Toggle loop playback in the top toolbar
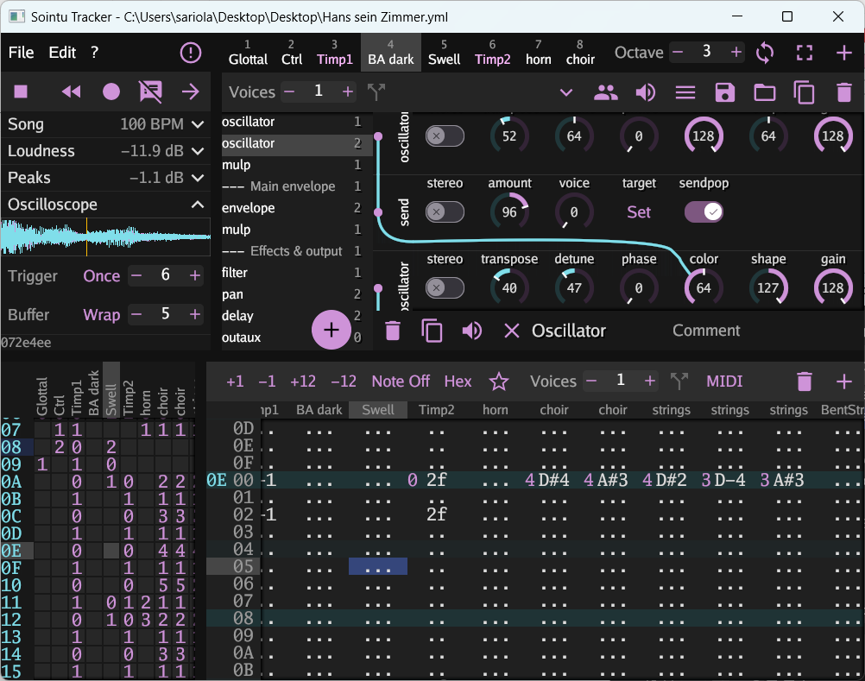Image resolution: width=865 pixels, height=681 pixels. point(765,53)
